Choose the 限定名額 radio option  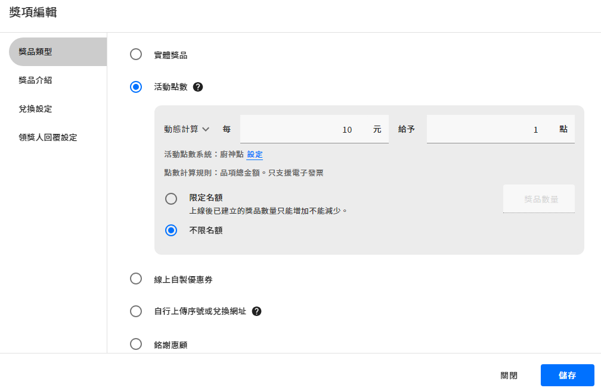[171, 199]
